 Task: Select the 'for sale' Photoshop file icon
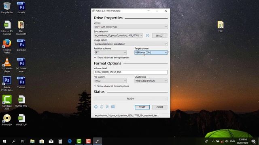21,8
